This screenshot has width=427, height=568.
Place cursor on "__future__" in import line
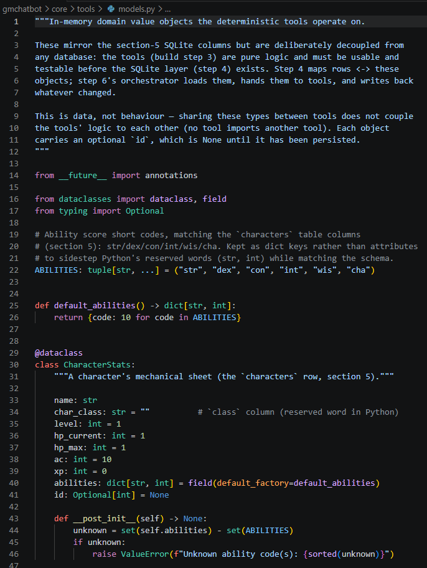click(x=83, y=176)
